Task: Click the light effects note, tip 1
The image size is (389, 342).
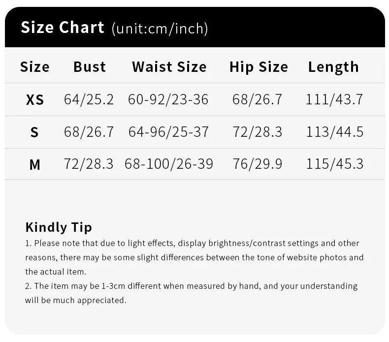Action: 194,257
